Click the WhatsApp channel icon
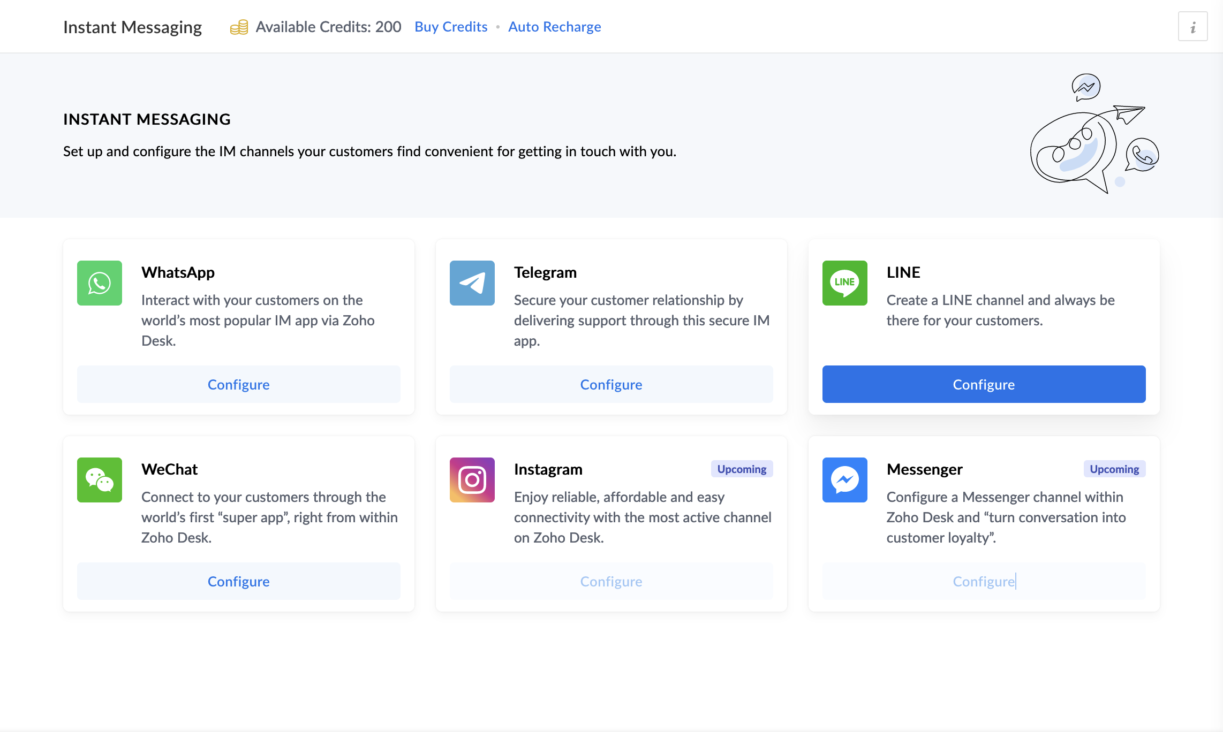The image size is (1223, 732). pyautogui.click(x=100, y=283)
